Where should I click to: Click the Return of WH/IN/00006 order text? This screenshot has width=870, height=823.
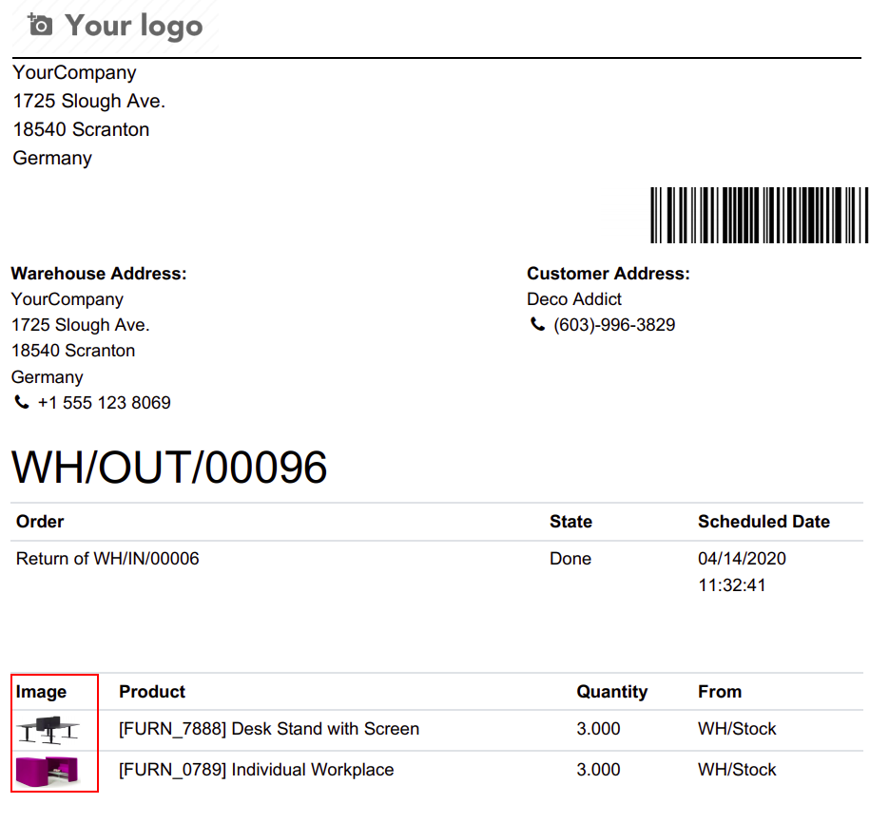pos(107,559)
